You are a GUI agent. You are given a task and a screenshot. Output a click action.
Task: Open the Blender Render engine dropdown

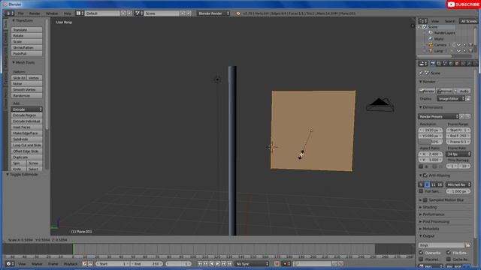(213, 13)
